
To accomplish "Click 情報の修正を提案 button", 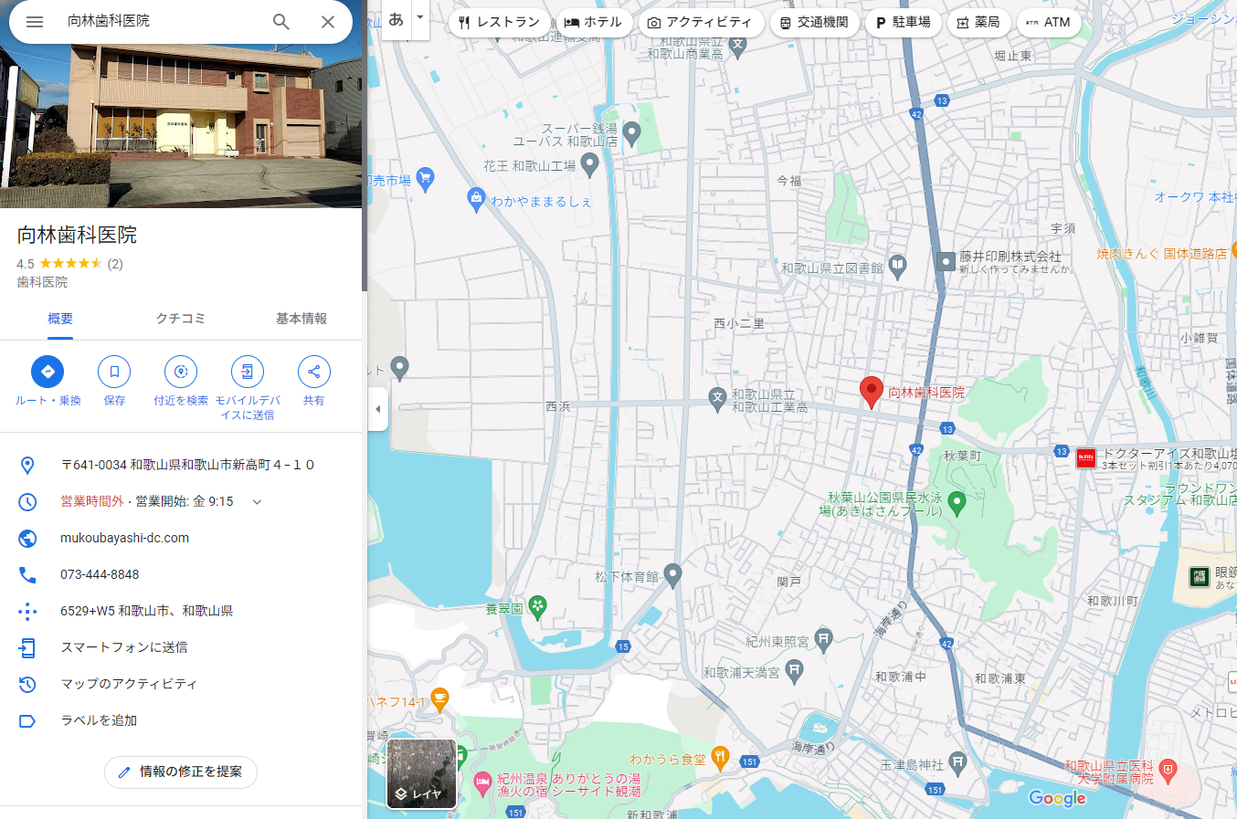I will [x=181, y=772].
